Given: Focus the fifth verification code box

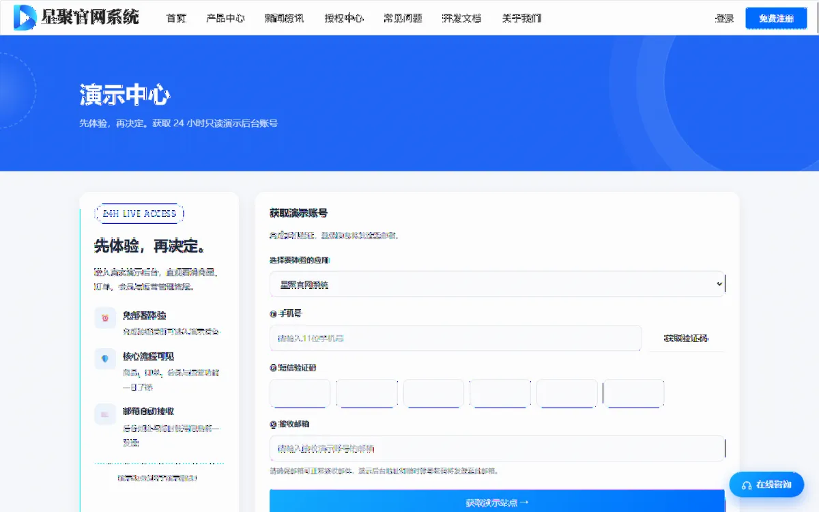Looking at the screenshot, I should point(567,394).
